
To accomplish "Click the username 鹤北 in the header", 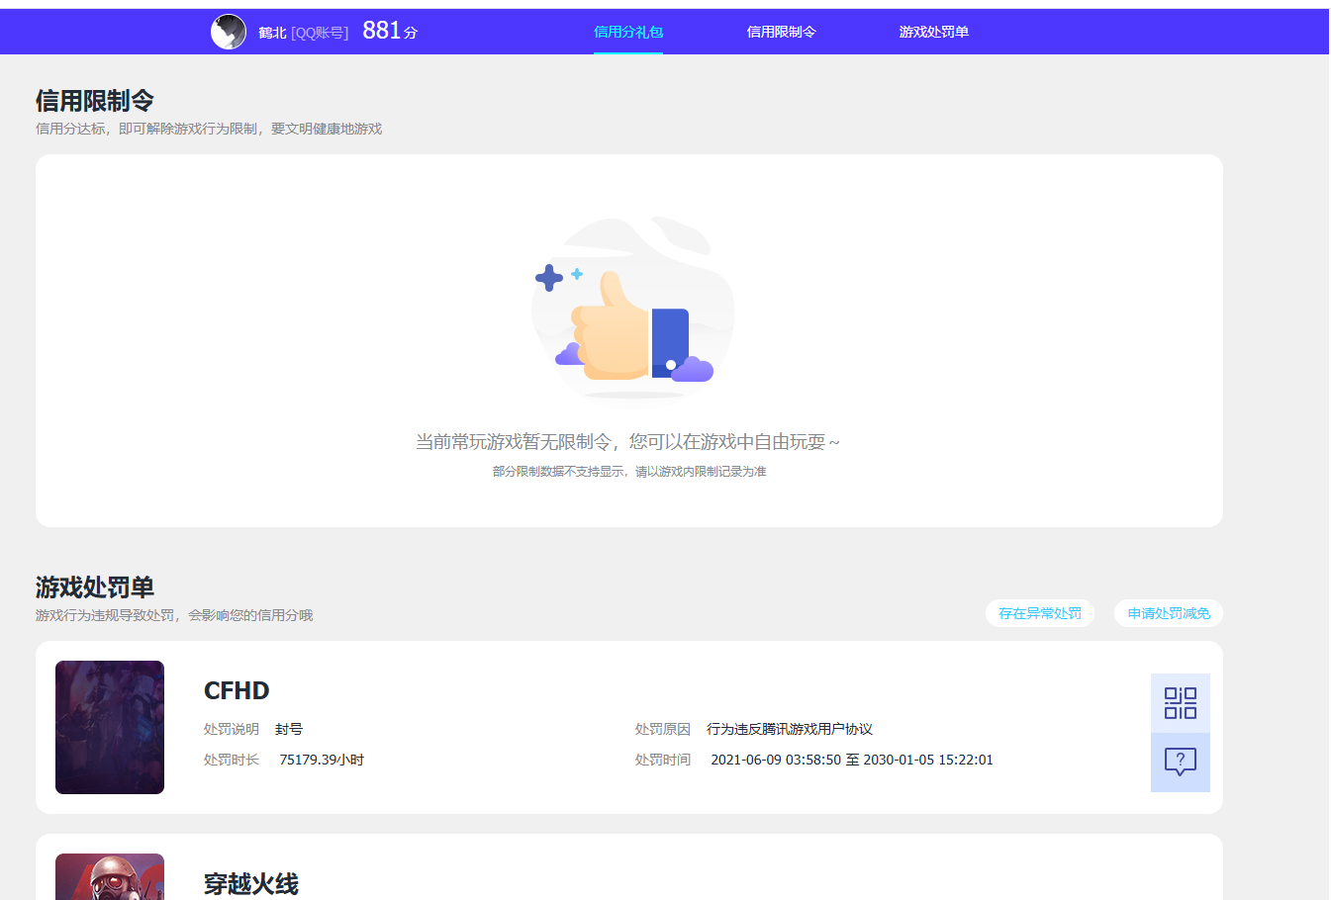I will tap(273, 31).
